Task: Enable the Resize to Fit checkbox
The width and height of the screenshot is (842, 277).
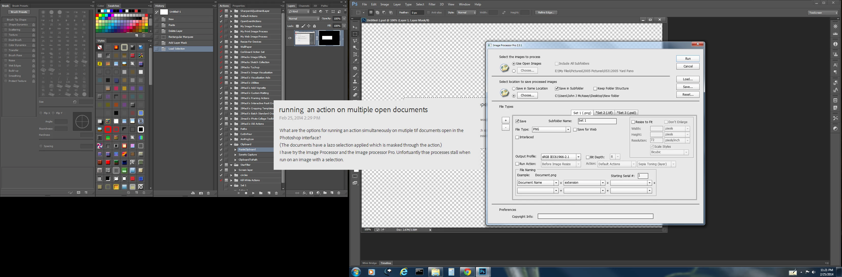Action: tap(633, 122)
